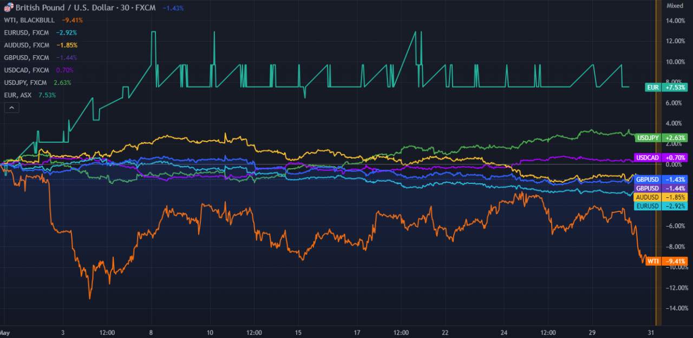Select the AUDUSD, FXCM legend entry
The height and width of the screenshot is (338, 693).
coord(26,45)
